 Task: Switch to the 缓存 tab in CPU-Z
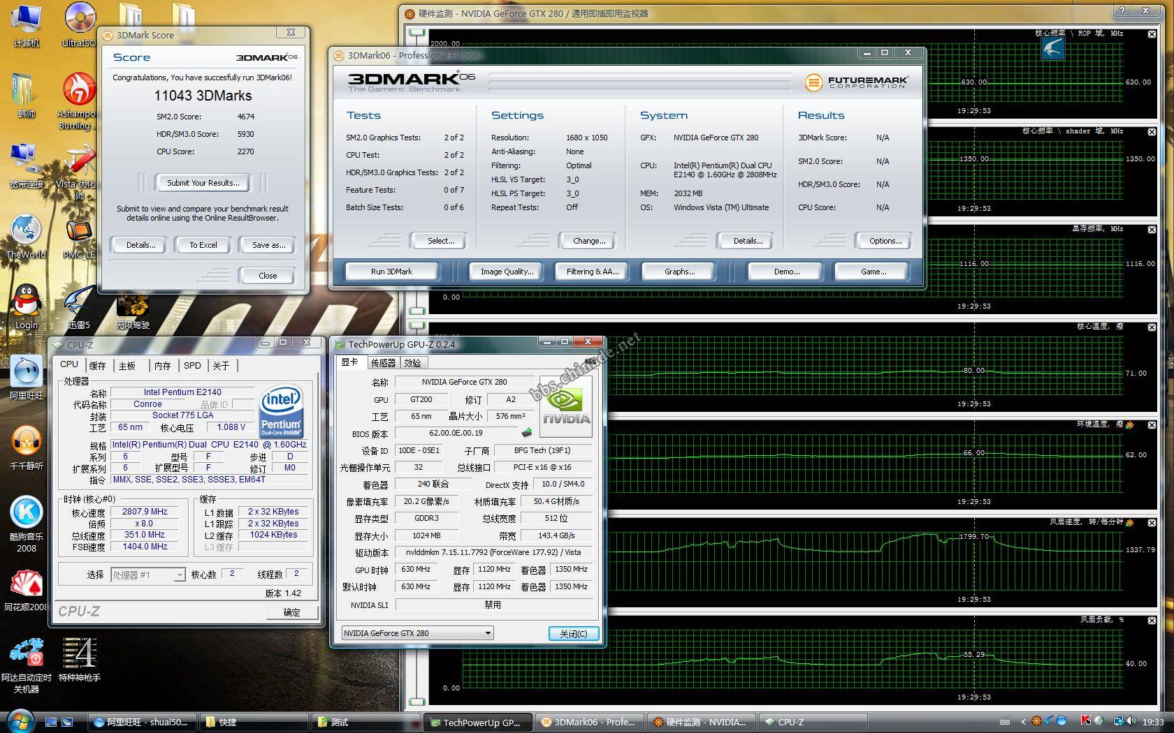(x=97, y=365)
